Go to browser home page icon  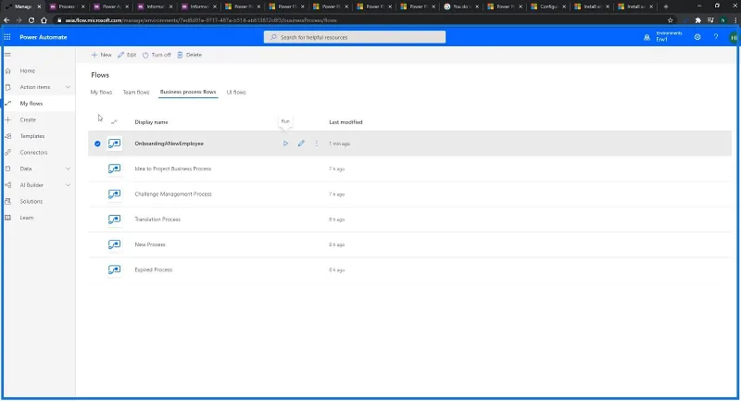coord(44,20)
